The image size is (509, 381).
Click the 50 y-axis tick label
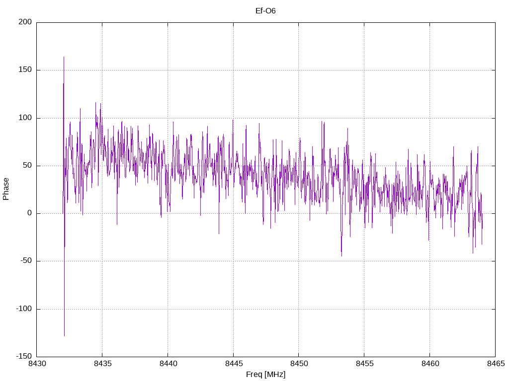click(27, 165)
